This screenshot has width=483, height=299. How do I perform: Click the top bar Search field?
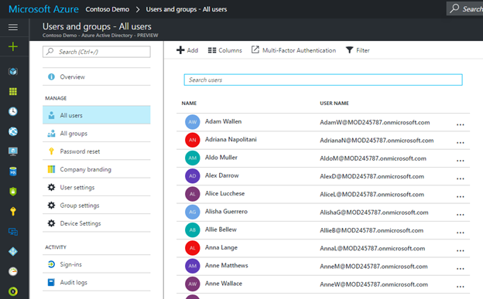point(465,8)
